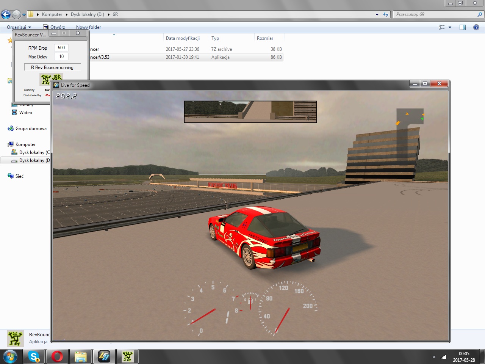
Task: Open Dysk lokalny (C:) in navigation pane
Action: click(31, 152)
